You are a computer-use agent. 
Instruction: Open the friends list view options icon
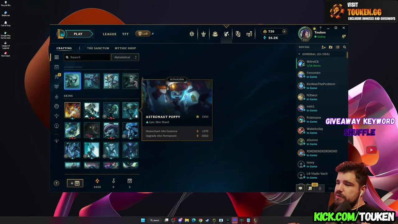pos(337,47)
